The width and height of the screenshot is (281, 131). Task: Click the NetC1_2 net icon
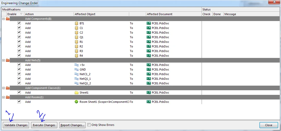click(77, 74)
